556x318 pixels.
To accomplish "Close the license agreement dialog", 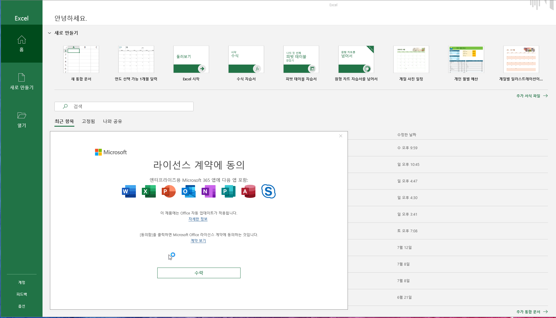I will (341, 136).
